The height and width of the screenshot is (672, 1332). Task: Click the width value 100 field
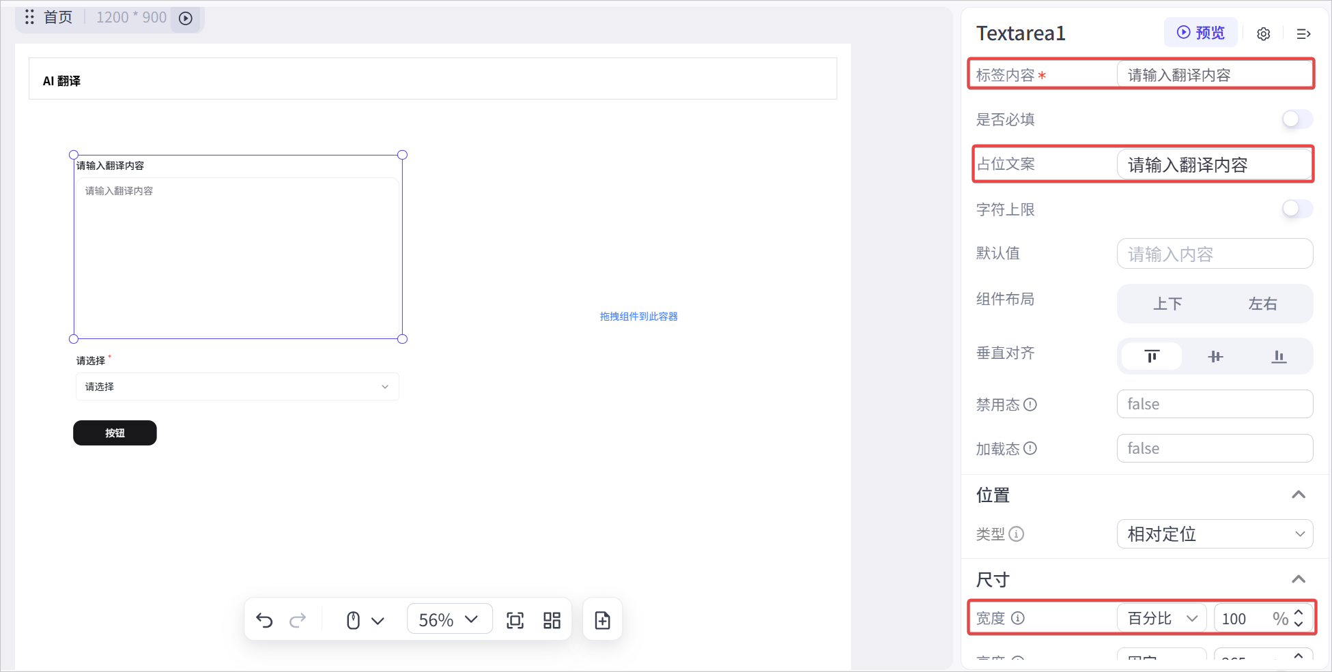[x=1244, y=619]
